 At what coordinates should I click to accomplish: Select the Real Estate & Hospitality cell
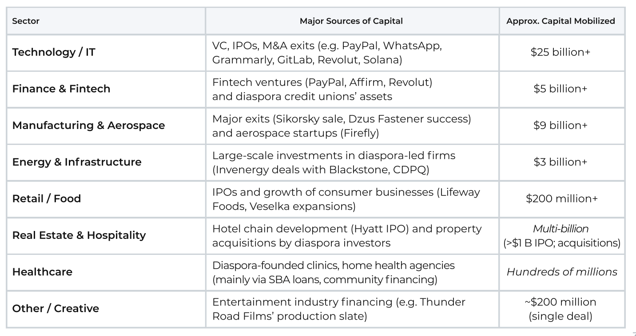(79, 235)
